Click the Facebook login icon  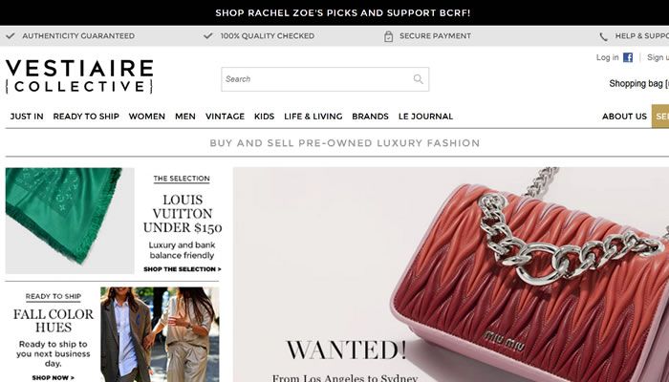pos(628,57)
